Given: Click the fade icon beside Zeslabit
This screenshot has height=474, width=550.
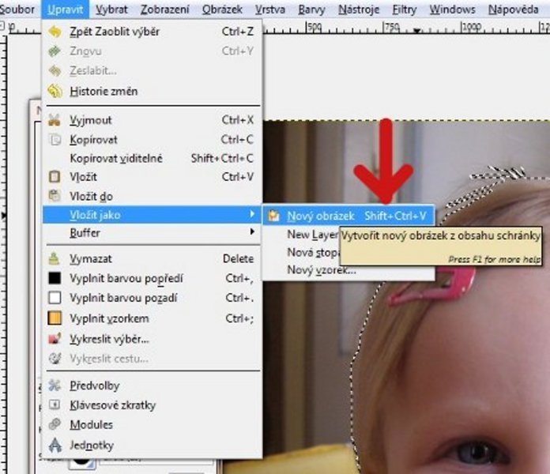Looking at the screenshot, I should (x=55, y=71).
